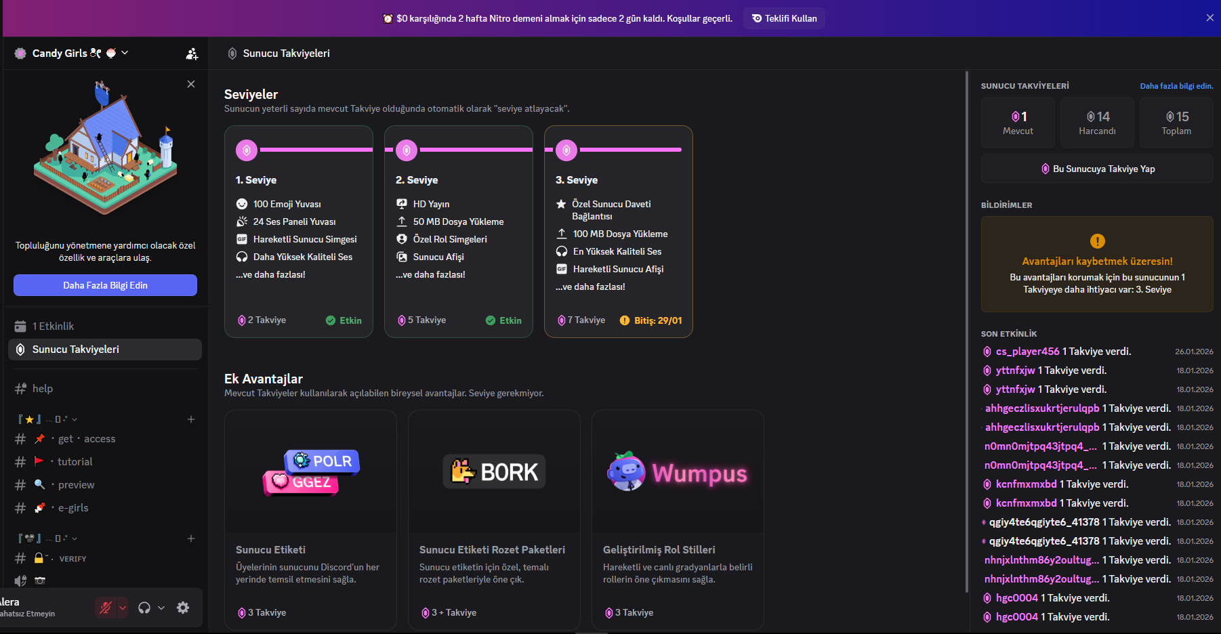
Task: Click the POLR GGEZ server tag image
Action: coord(311,472)
